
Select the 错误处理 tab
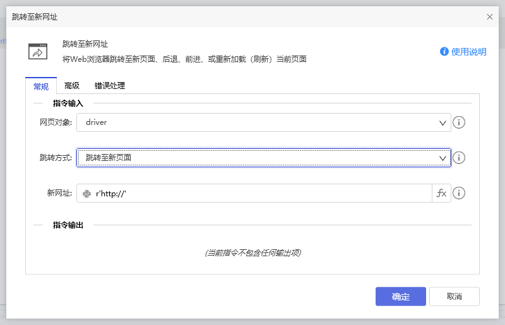[110, 86]
